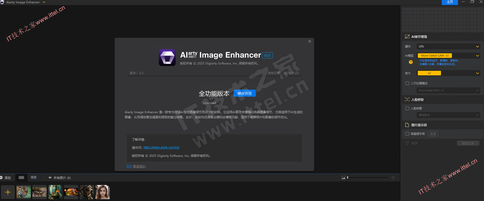Click the 所有图片 (6) label
This screenshot has width=484, height=201.
pyautogui.click(x=62, y=178)
